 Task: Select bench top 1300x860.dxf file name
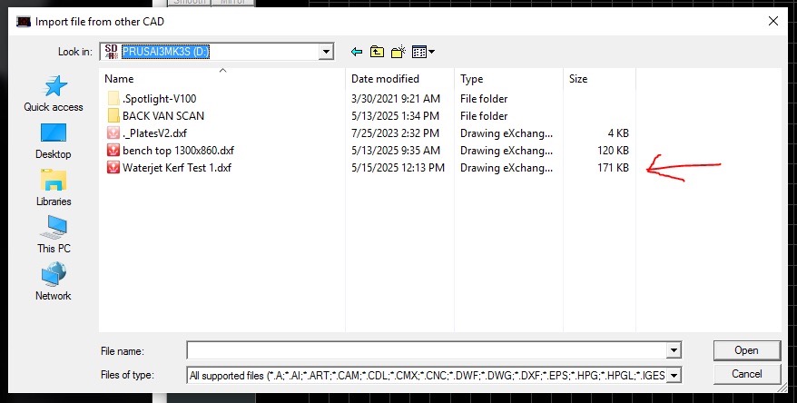tap(179, 151)
